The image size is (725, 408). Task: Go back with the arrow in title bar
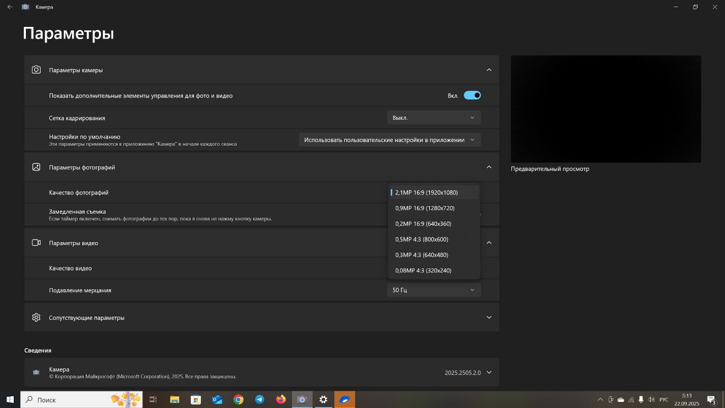point(10,7)
